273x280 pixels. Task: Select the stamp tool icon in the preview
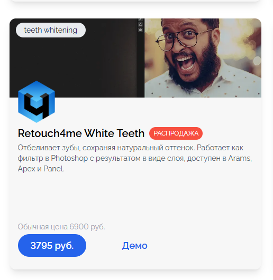tap(140, 25)
